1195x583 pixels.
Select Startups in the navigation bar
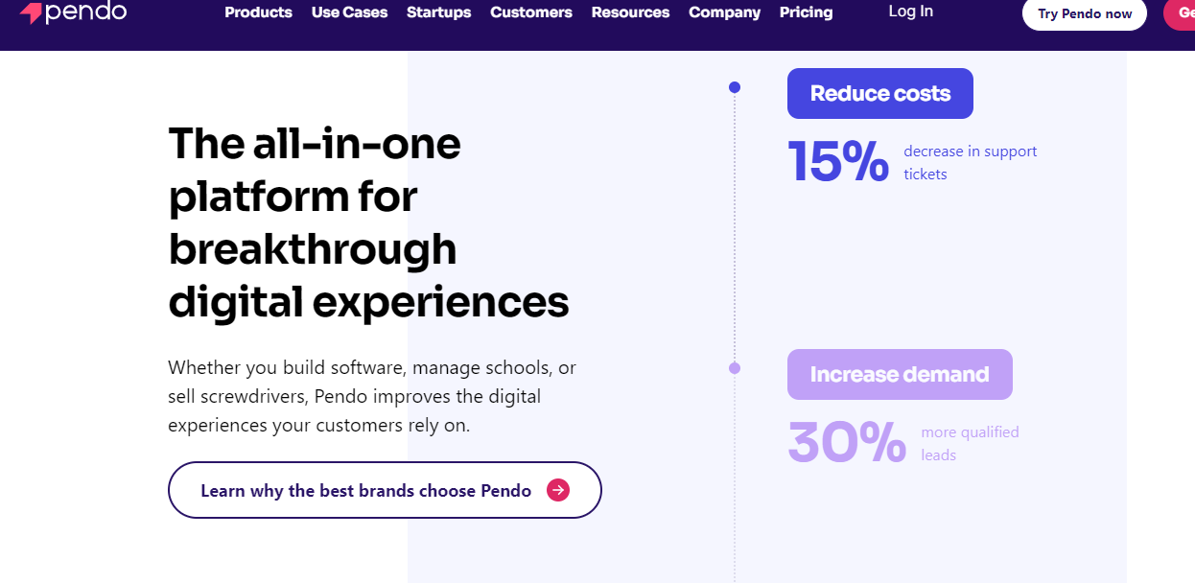coord(438,12)
